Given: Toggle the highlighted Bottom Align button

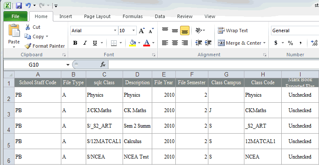Looking at the screenshot, I should pos(185,31).
